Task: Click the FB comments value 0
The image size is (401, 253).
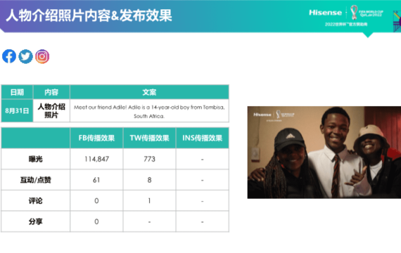Action: point(96,200)
